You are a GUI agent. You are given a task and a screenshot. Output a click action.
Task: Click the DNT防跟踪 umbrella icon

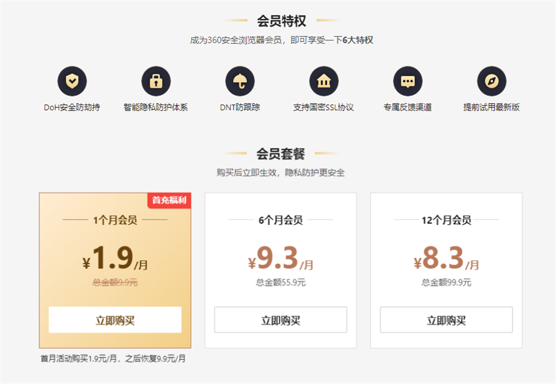pyautogui.click(x=240, y=81)
